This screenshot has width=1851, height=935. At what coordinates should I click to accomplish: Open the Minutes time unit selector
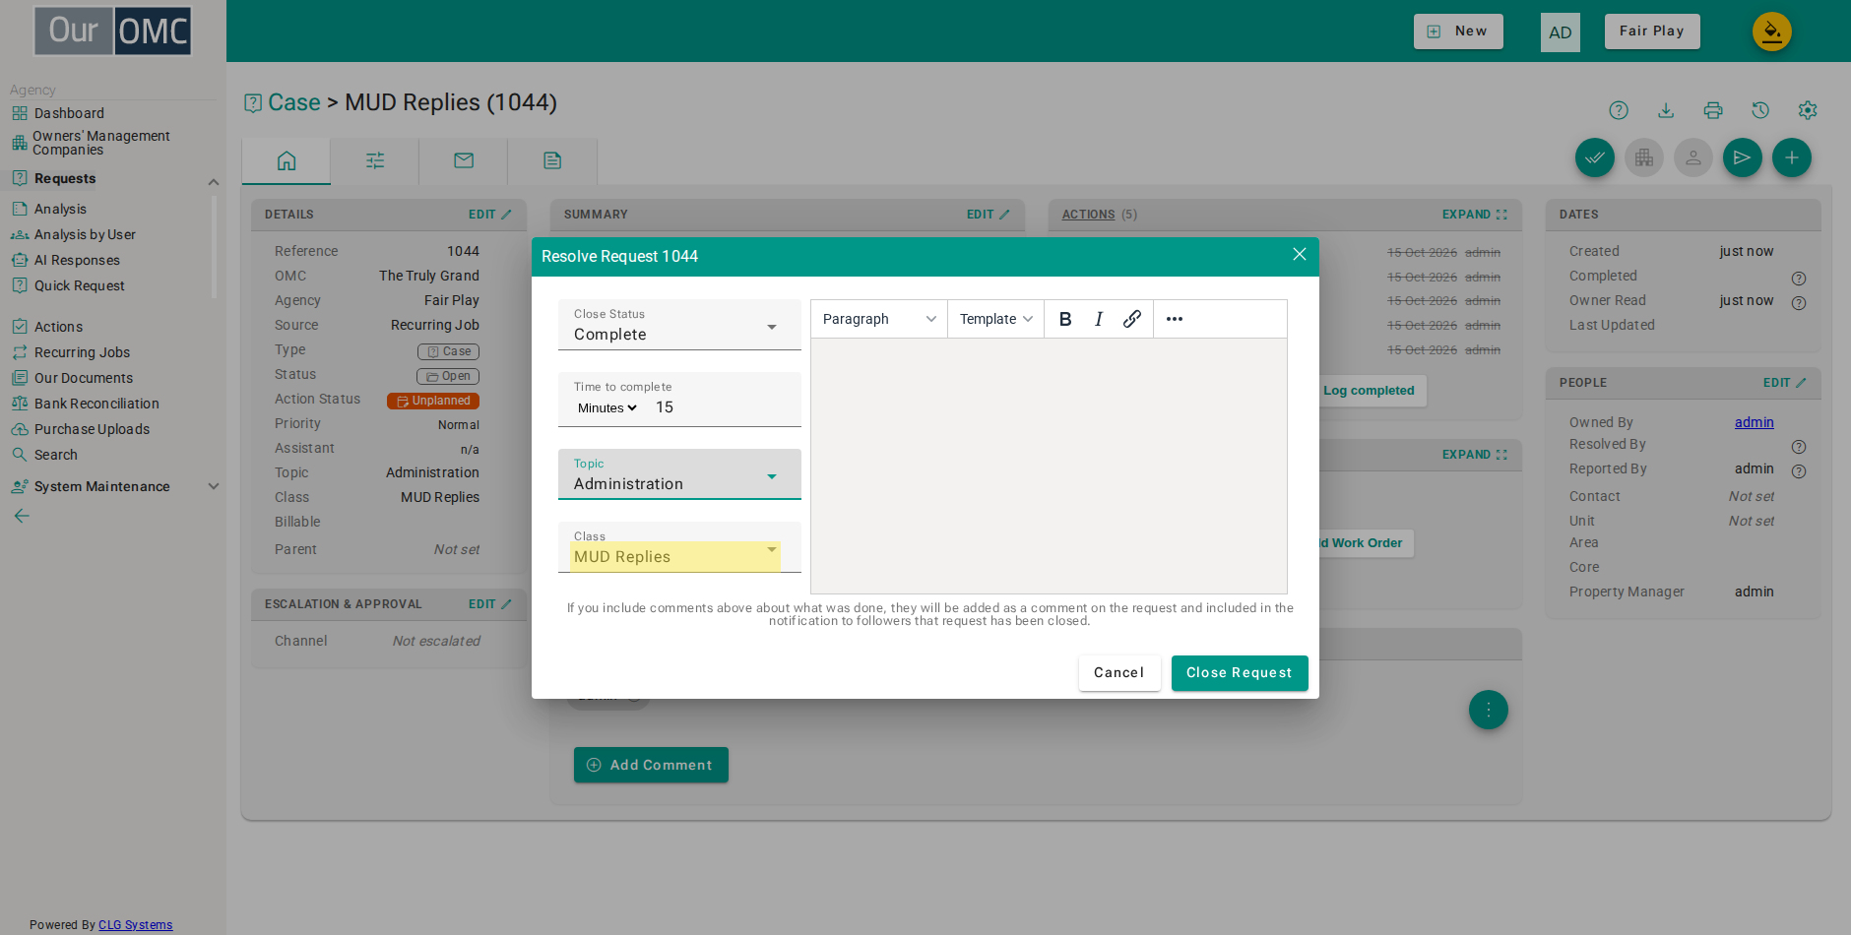[x=606, y=407]
